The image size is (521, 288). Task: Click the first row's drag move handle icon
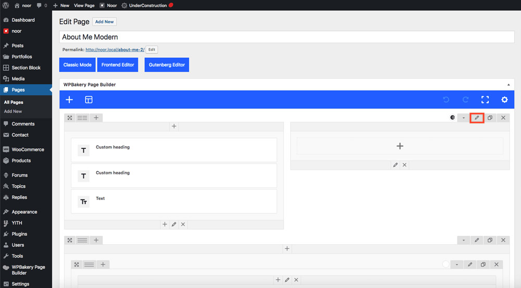[x=70, y=118]
